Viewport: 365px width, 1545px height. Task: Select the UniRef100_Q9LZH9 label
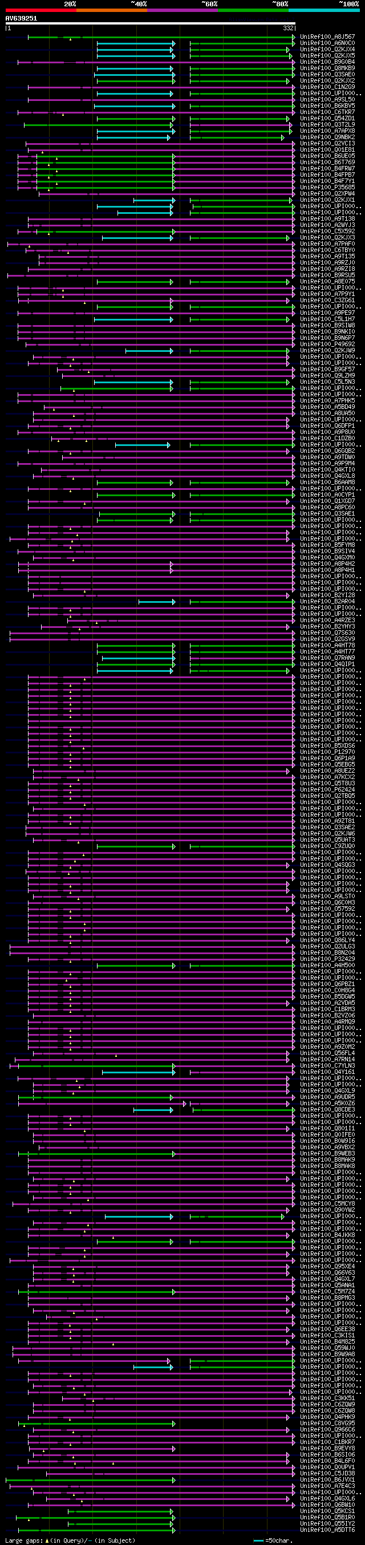[327, 375]
